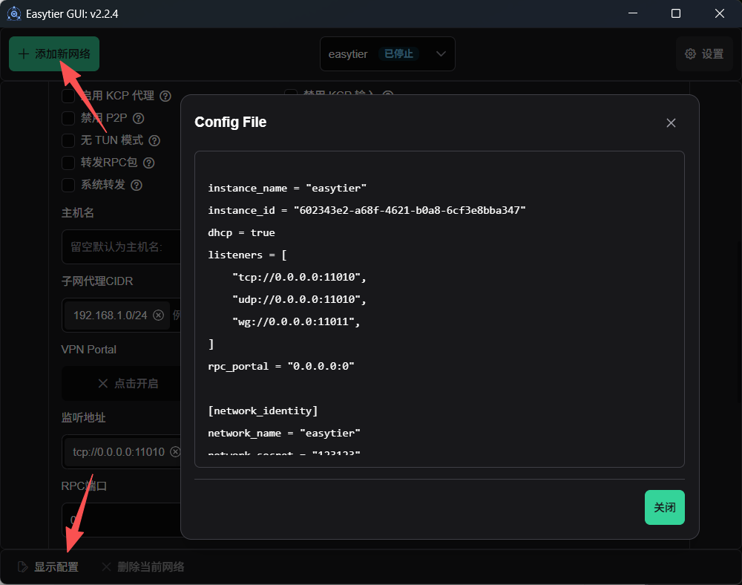Click the "udp://0.0.0.0:11010" listener entry
The width and height of the screenshot is (742, 585).
299,299
